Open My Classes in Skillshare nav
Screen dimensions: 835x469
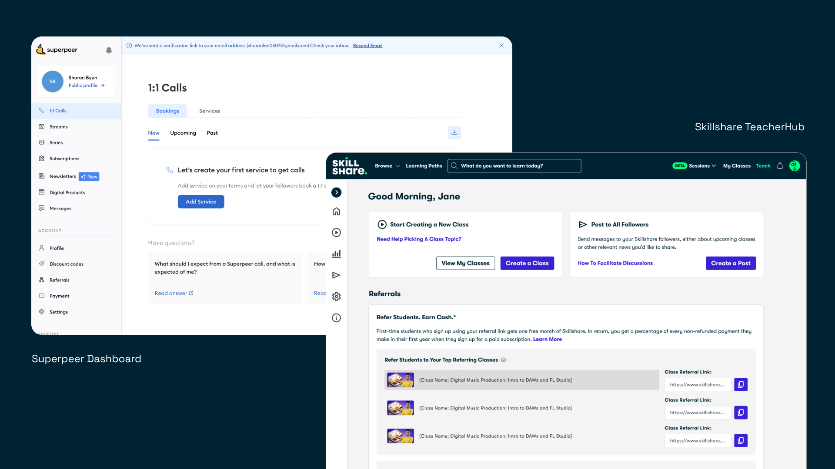(737, 166)
